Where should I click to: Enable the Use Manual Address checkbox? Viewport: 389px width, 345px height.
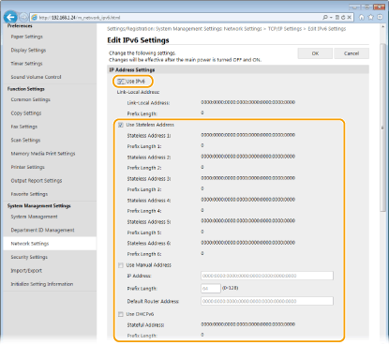point(121,265)
